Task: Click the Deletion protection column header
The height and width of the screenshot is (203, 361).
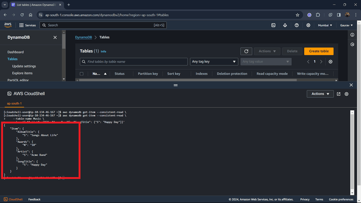Action: [232, 74]
